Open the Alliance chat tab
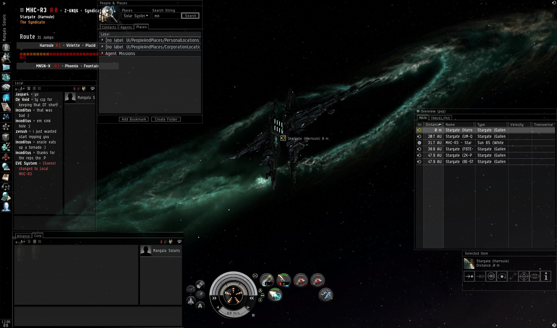The width and height of the screenshot is (557, 328). pyautogui.click(x=23, y=236)
